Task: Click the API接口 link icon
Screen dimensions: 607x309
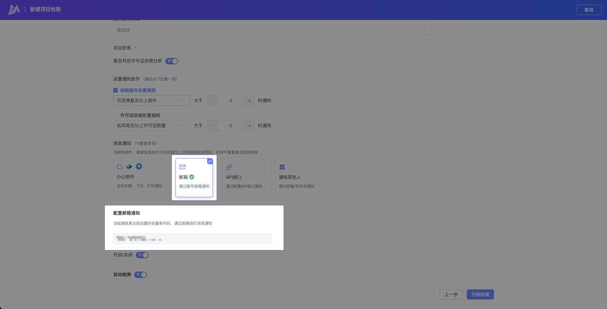Action: tap(229, 167)
